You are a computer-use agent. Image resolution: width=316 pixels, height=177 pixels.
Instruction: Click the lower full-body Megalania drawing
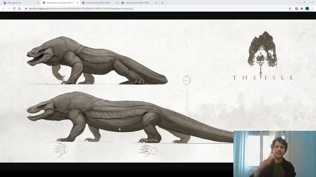[x=130, y=118]
